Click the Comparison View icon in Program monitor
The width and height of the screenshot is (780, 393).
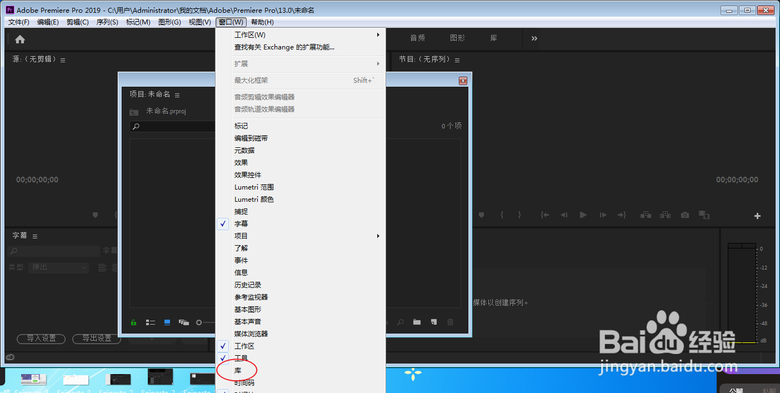[x=704, y=215]
